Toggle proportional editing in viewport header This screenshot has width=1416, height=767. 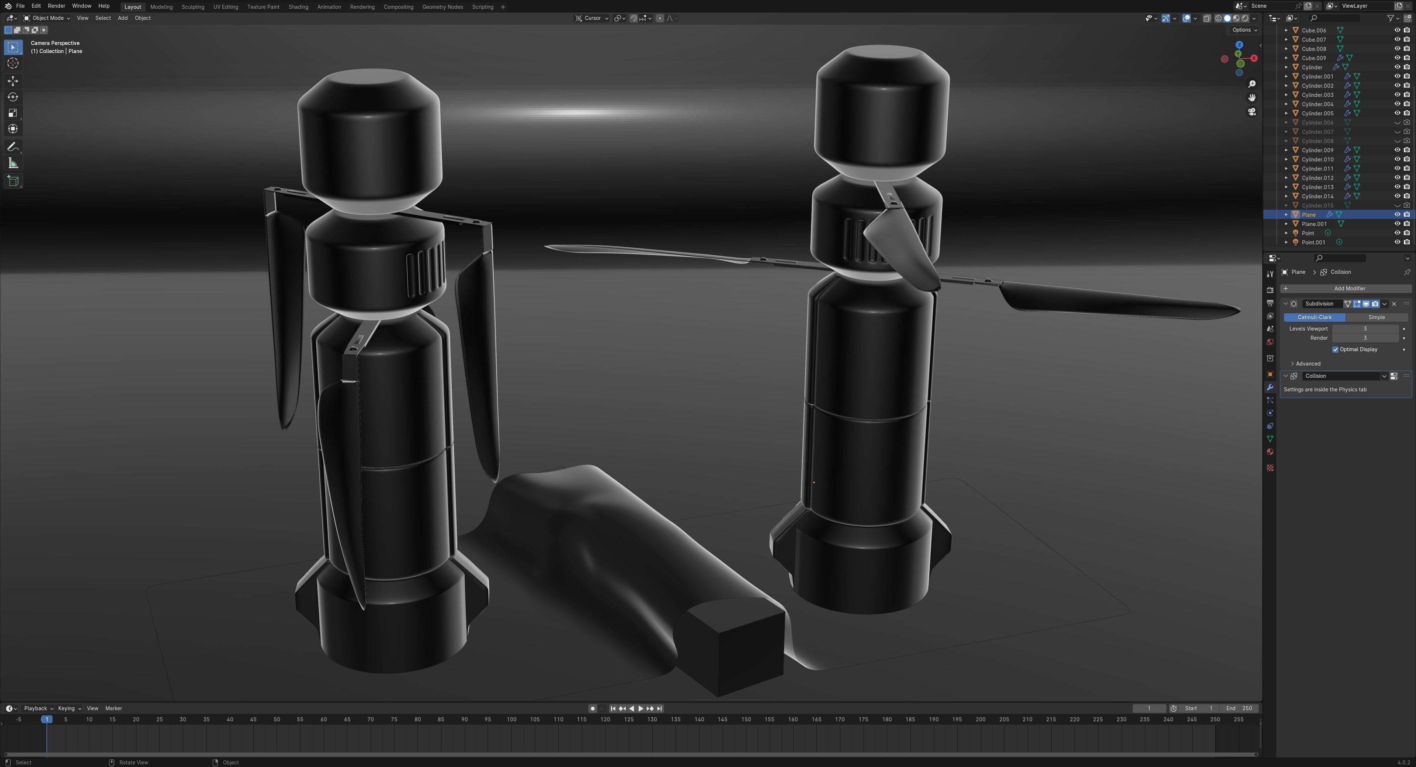coord(660,18)
